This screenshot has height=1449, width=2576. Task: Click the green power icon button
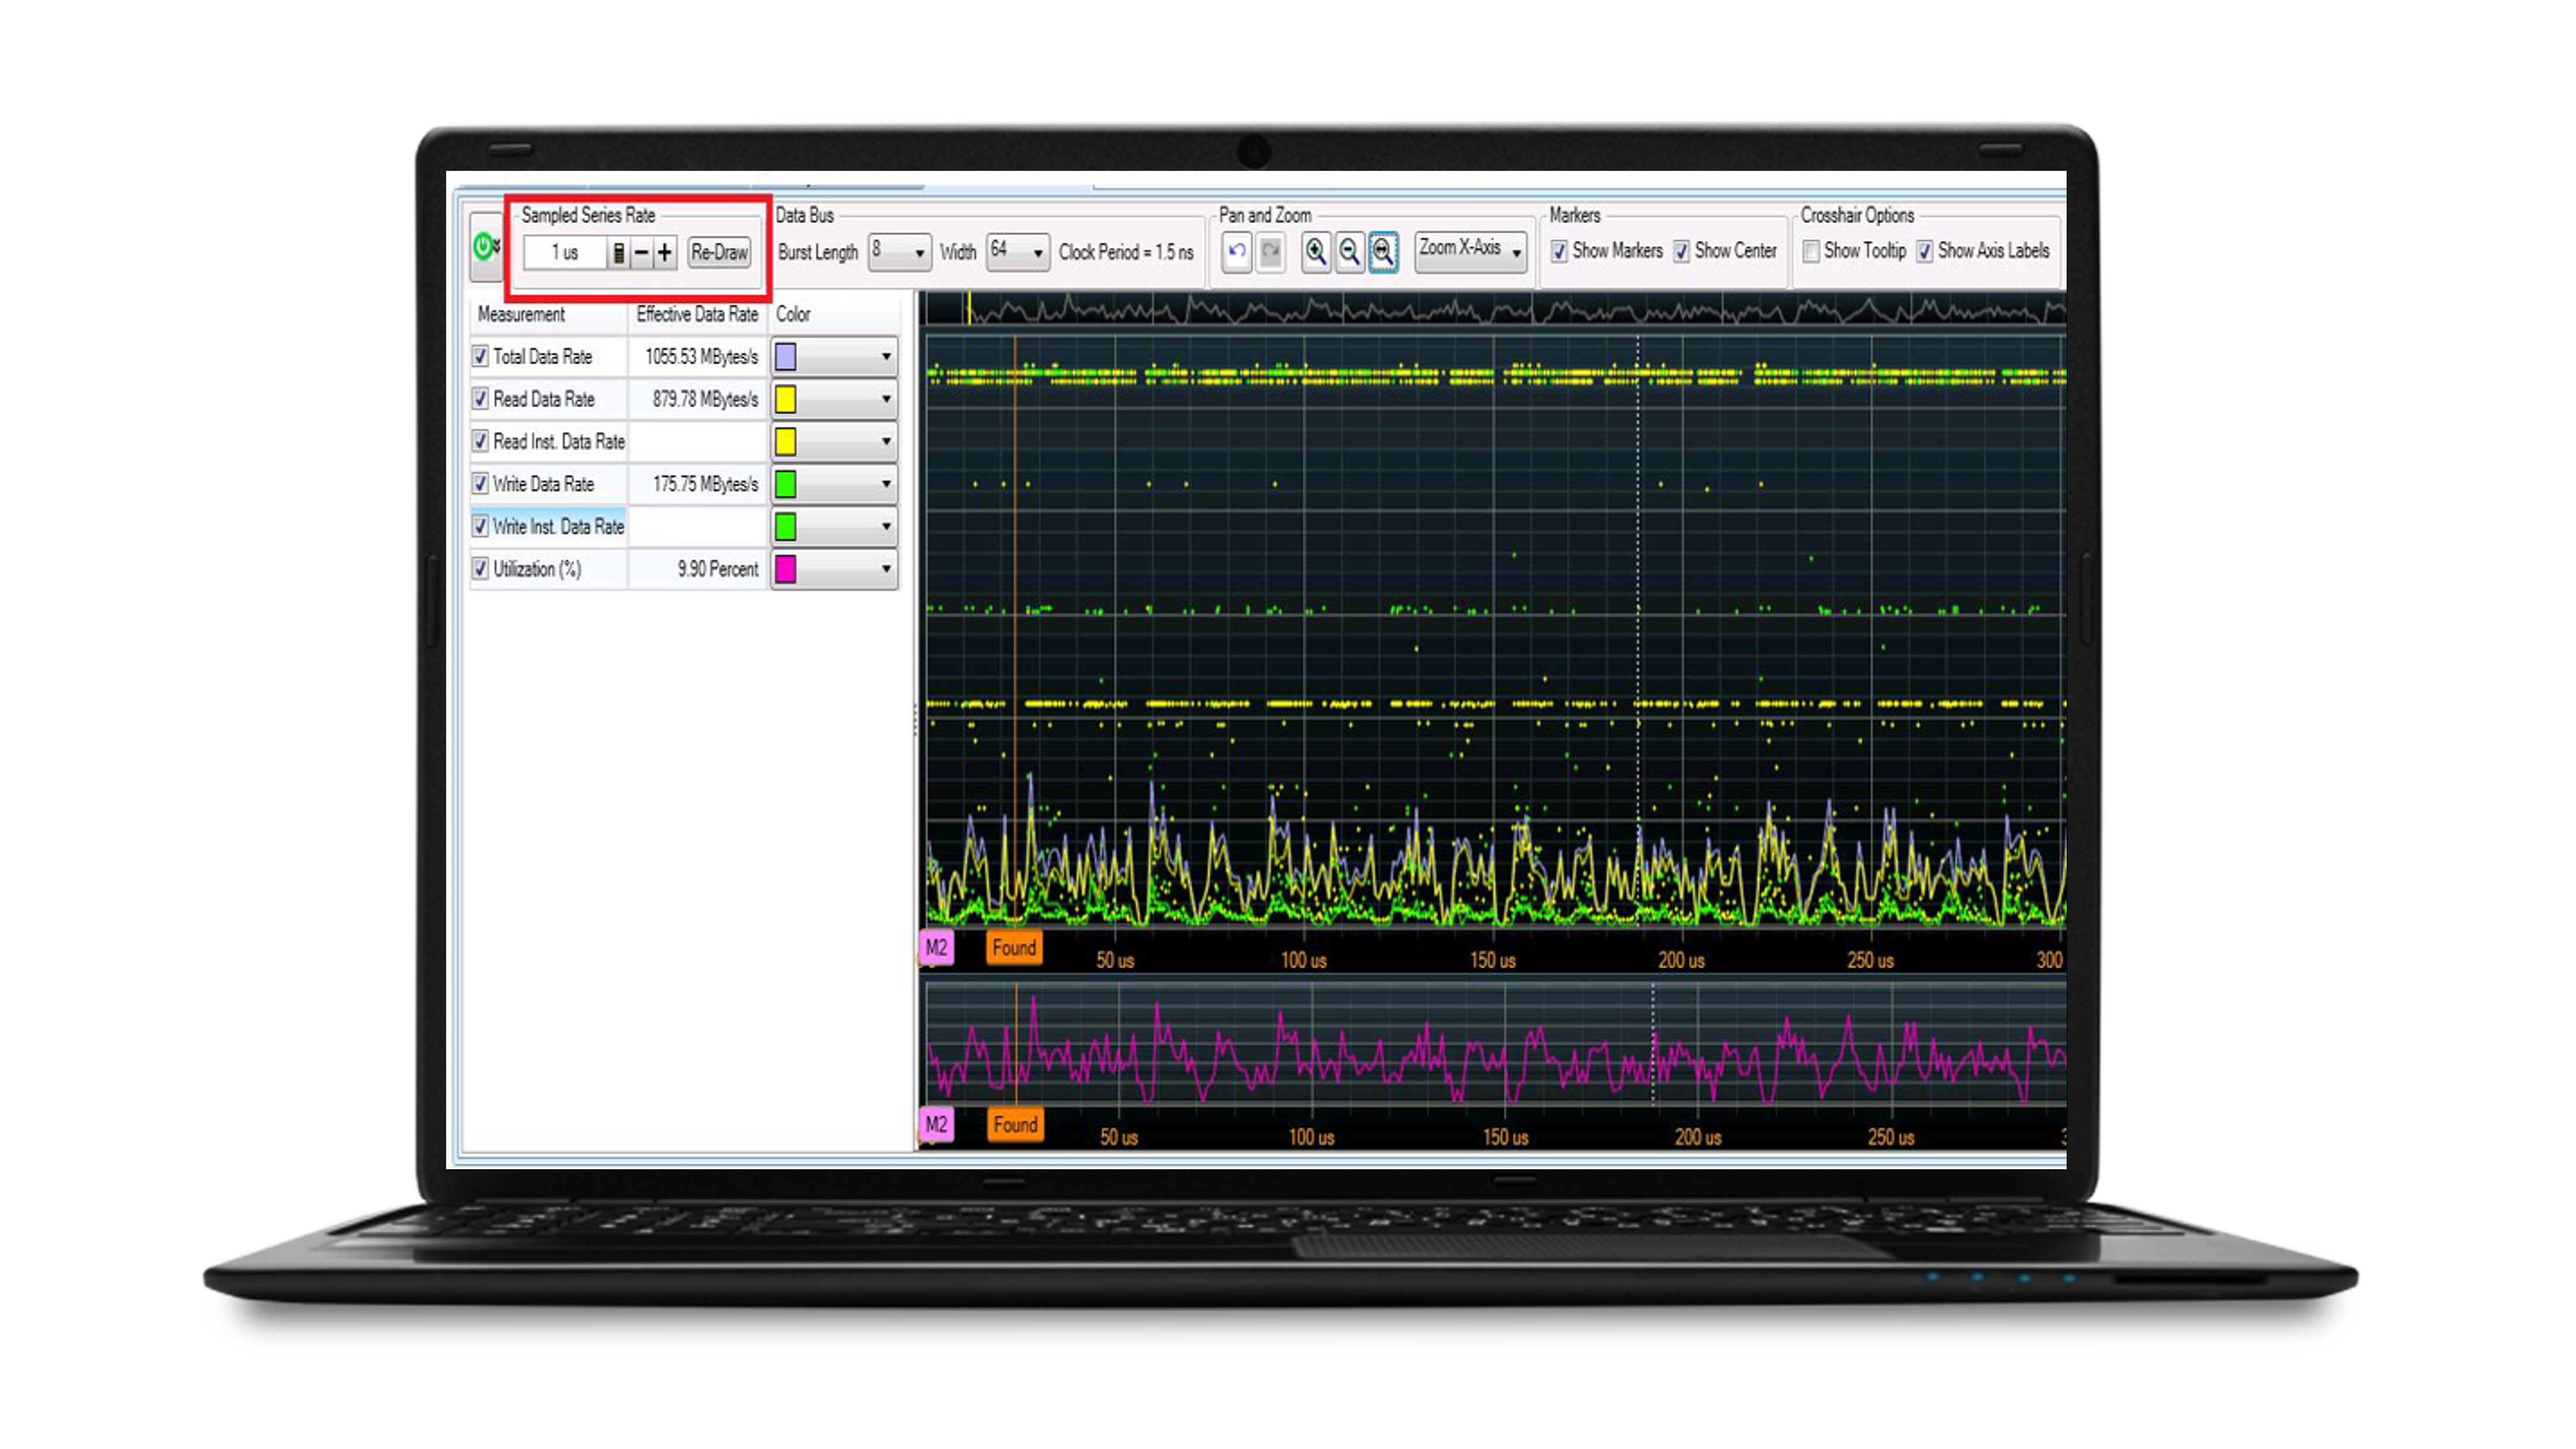[x=484, y=246]
